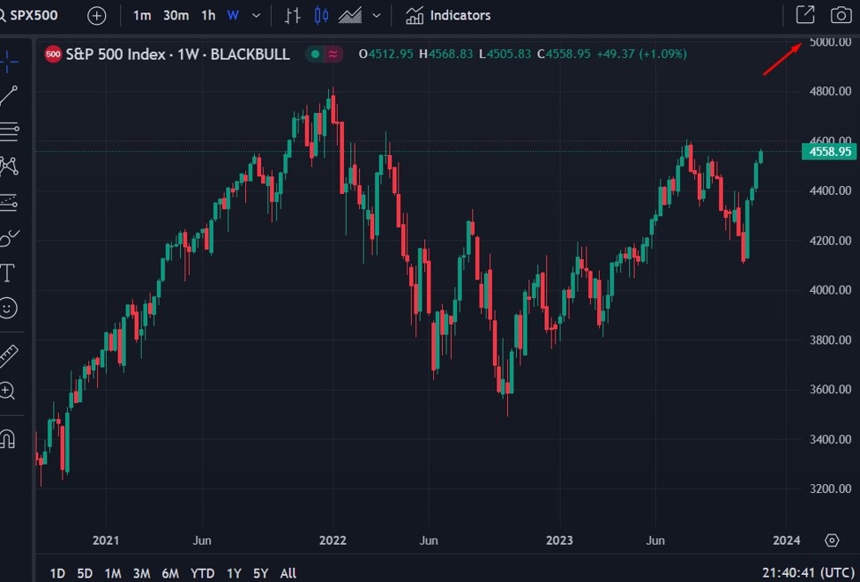Click the camera snapshot icon
Viewport: 860px width, 582px height.
(841, 15)
